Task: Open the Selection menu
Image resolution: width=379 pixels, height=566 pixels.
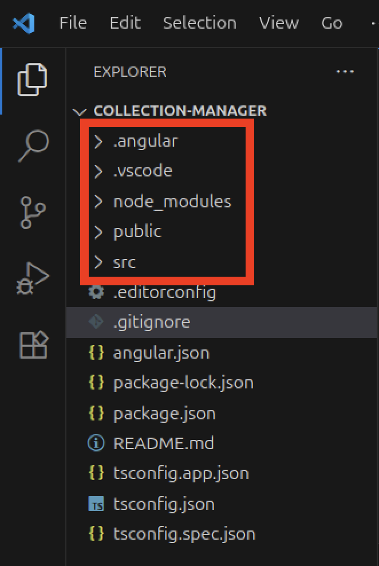Action: [x=199, y=23]
